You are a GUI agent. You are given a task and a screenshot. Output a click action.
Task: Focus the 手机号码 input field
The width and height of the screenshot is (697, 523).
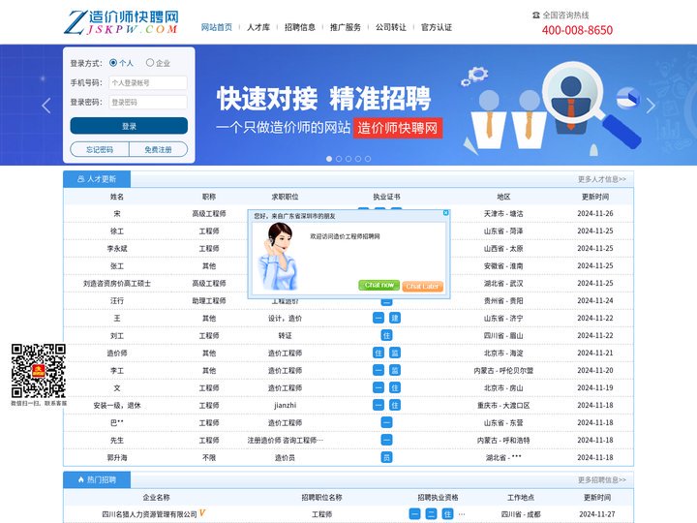coord(148,82)
